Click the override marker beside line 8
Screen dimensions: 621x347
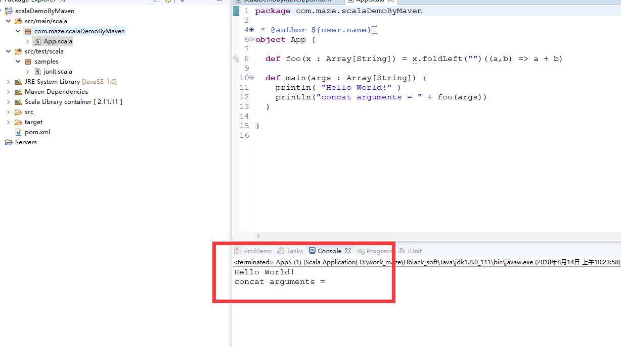click(236, 59)
